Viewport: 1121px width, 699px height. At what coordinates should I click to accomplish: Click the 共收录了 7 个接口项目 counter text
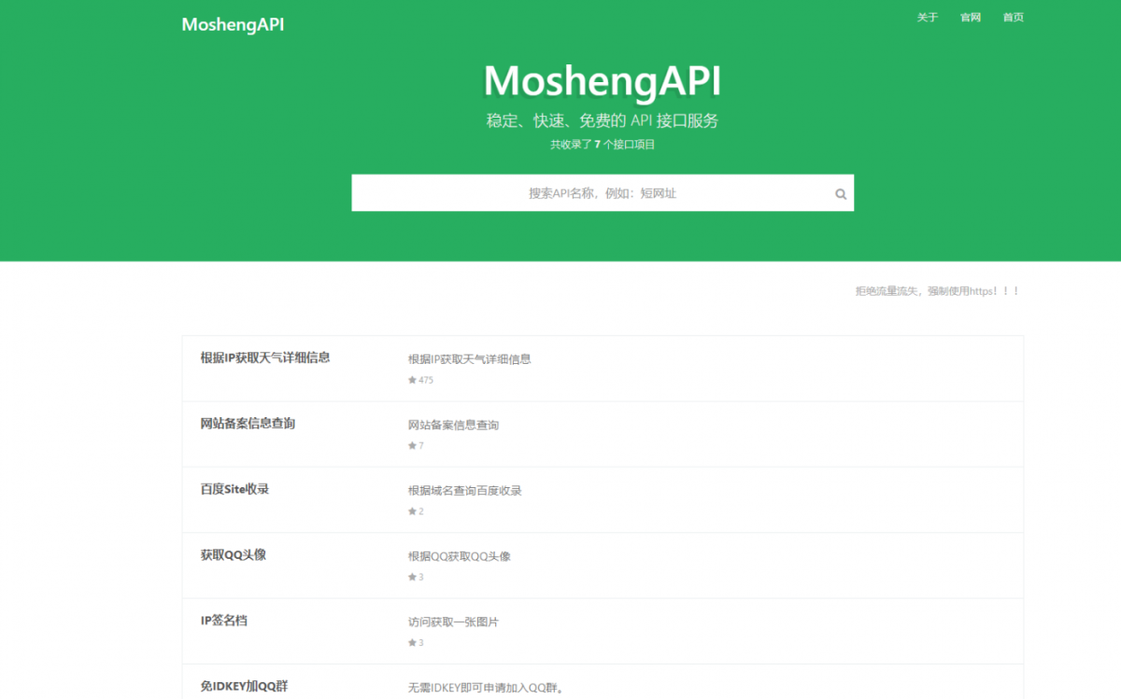pyautogui.click(x=603, y=145)
